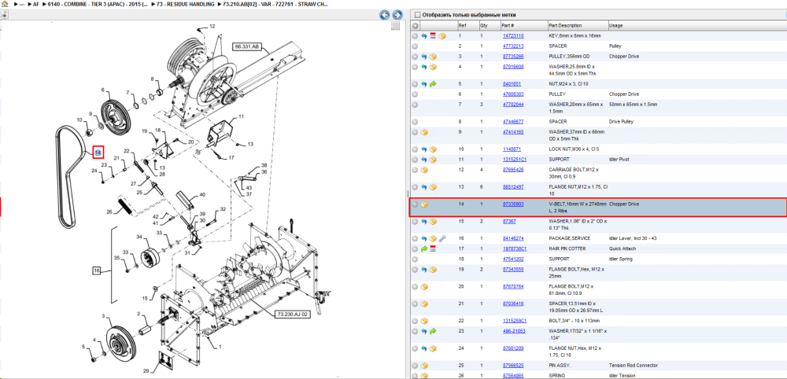Go forward with the right blue arrow

click(397, 15)
